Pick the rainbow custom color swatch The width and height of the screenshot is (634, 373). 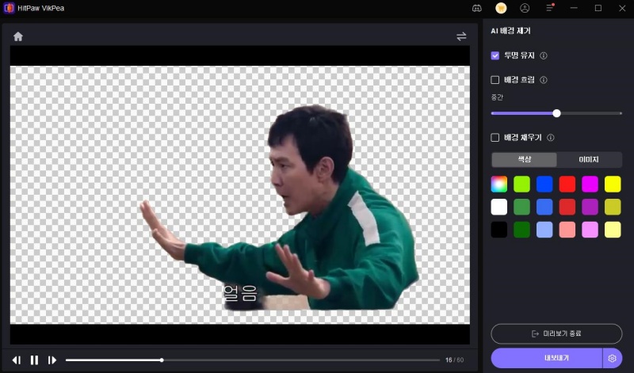(x=499, y=185)
